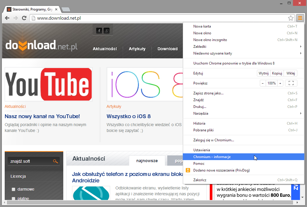Click the vertical scrollbar down arrow
The width and height of the screenshot is (307, 207).
[x=302, y=197]
